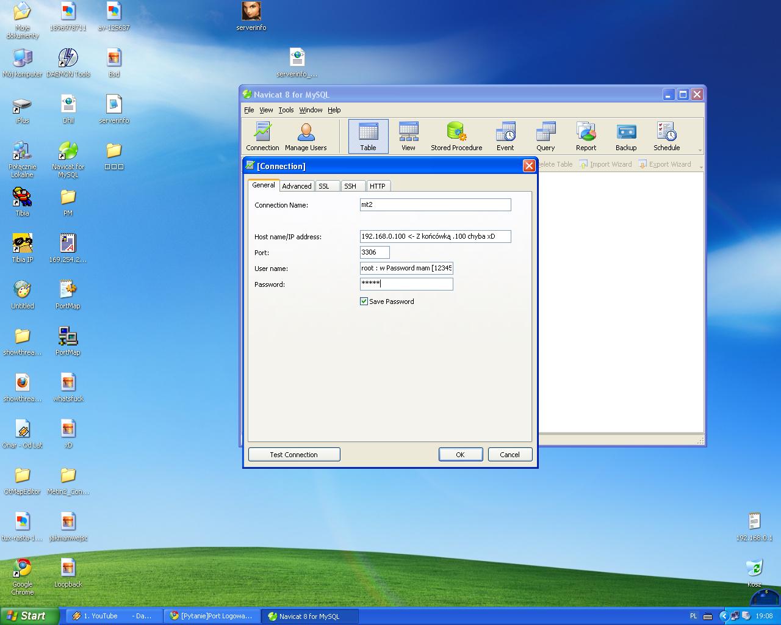Viewport: 781px width, 625px height.
Task: Select the iPlus desktop icon
Action: point(23,109)
